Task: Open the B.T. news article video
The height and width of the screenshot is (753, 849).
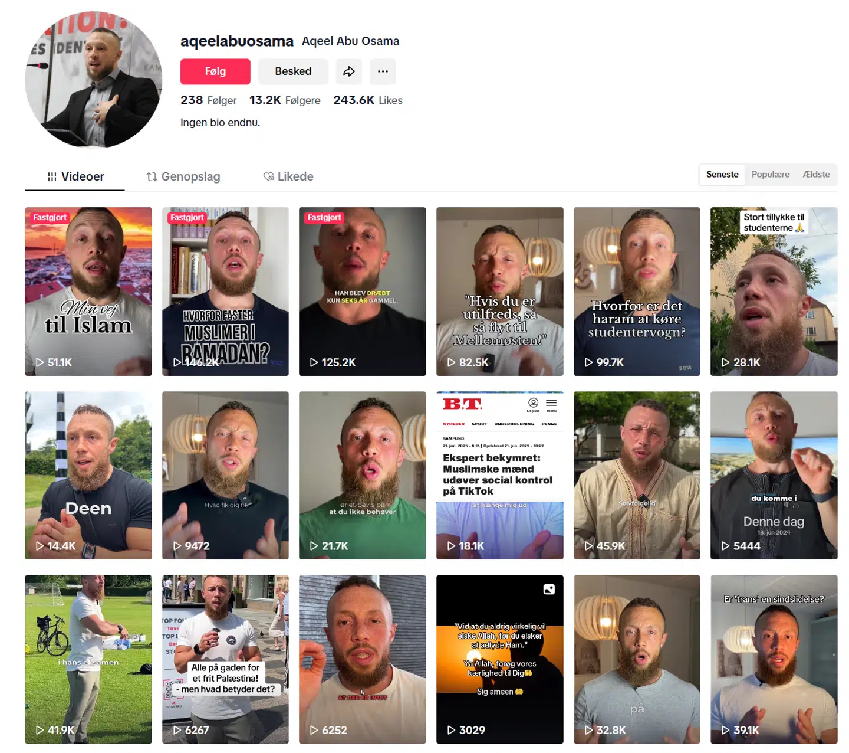Action: [500, 476]
